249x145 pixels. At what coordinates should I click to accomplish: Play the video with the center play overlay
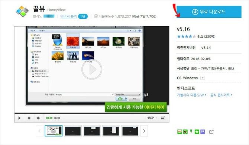point(92,69)
